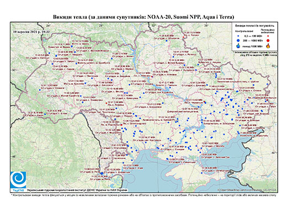The width and height of the screenshot is (287, 203).
Task: Click the map title about heat emissions
Action: (143, 17)
